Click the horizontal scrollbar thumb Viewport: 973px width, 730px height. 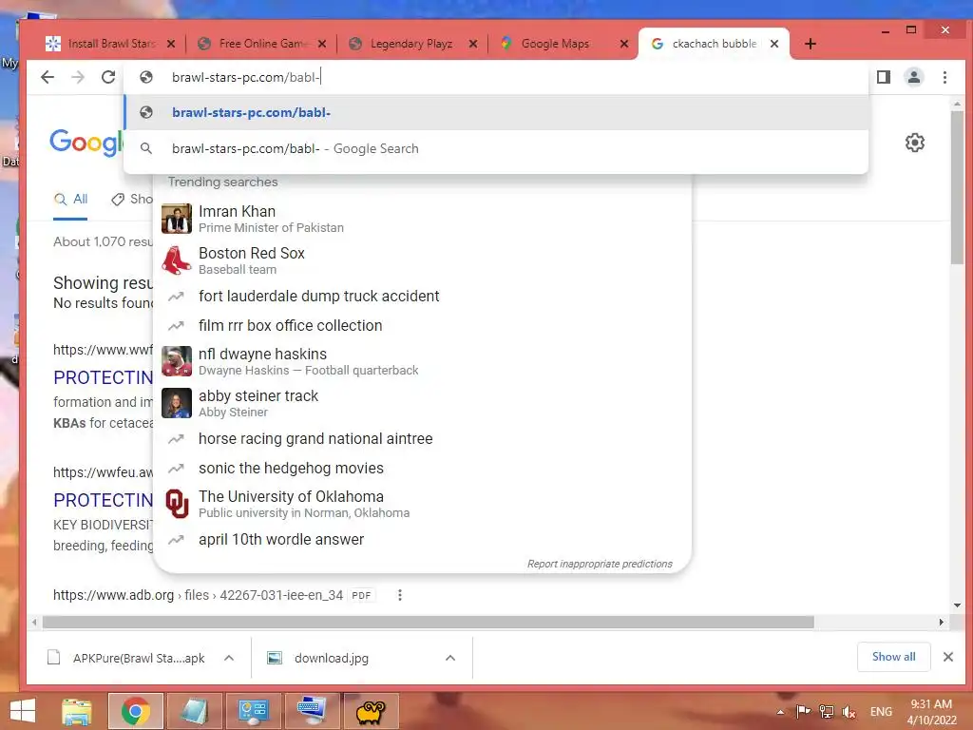(429, 622)
